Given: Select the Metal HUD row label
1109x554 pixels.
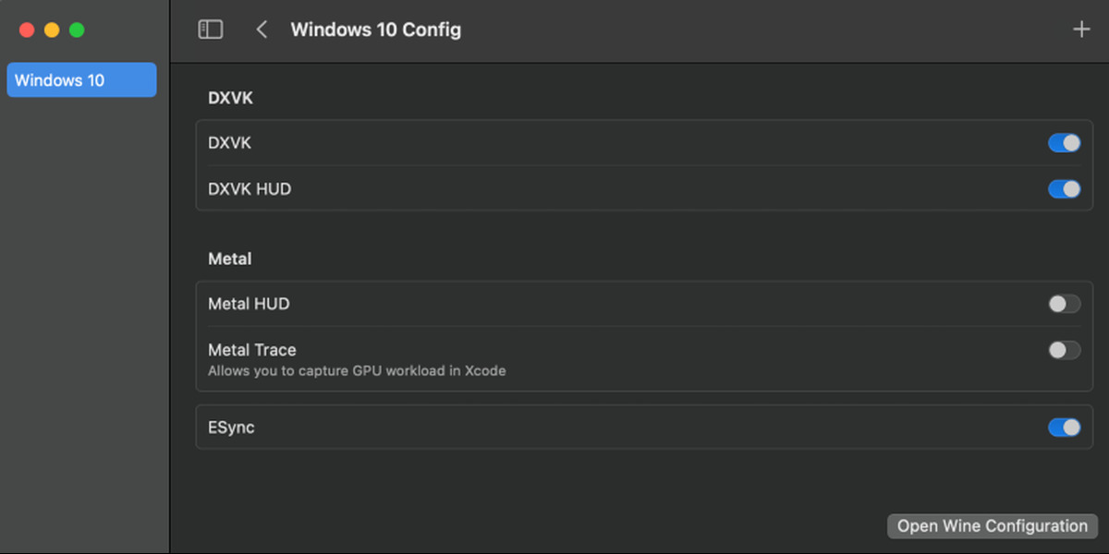Looking at the screenshot, I should pos(249,304).
